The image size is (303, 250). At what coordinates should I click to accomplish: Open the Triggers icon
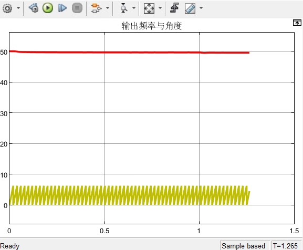tap(174, 8)
